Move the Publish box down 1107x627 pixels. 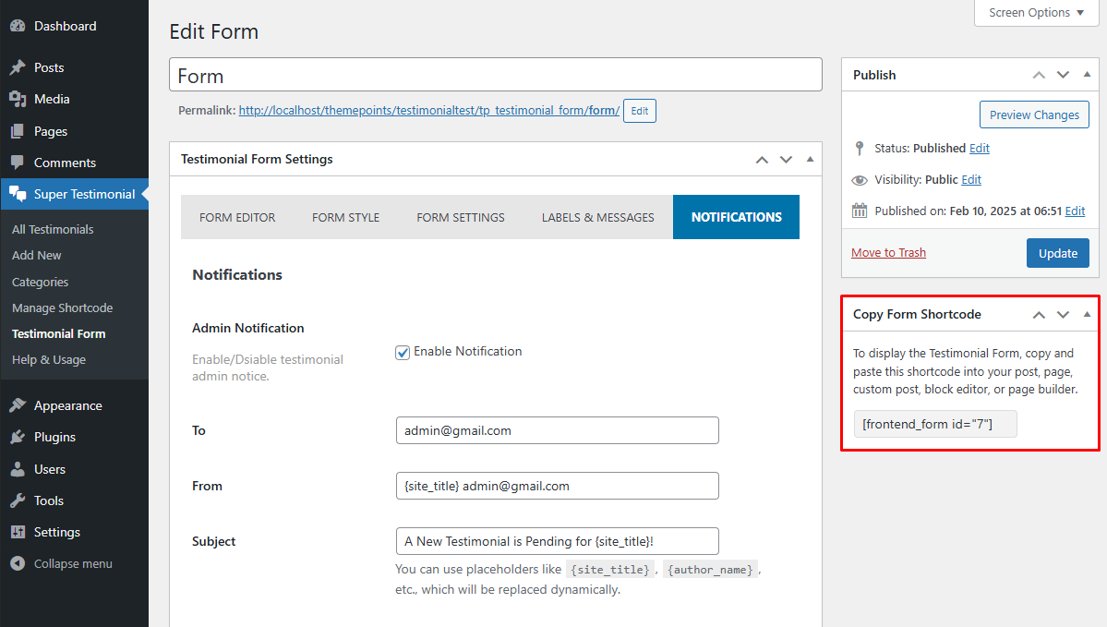click(1063, 75)
